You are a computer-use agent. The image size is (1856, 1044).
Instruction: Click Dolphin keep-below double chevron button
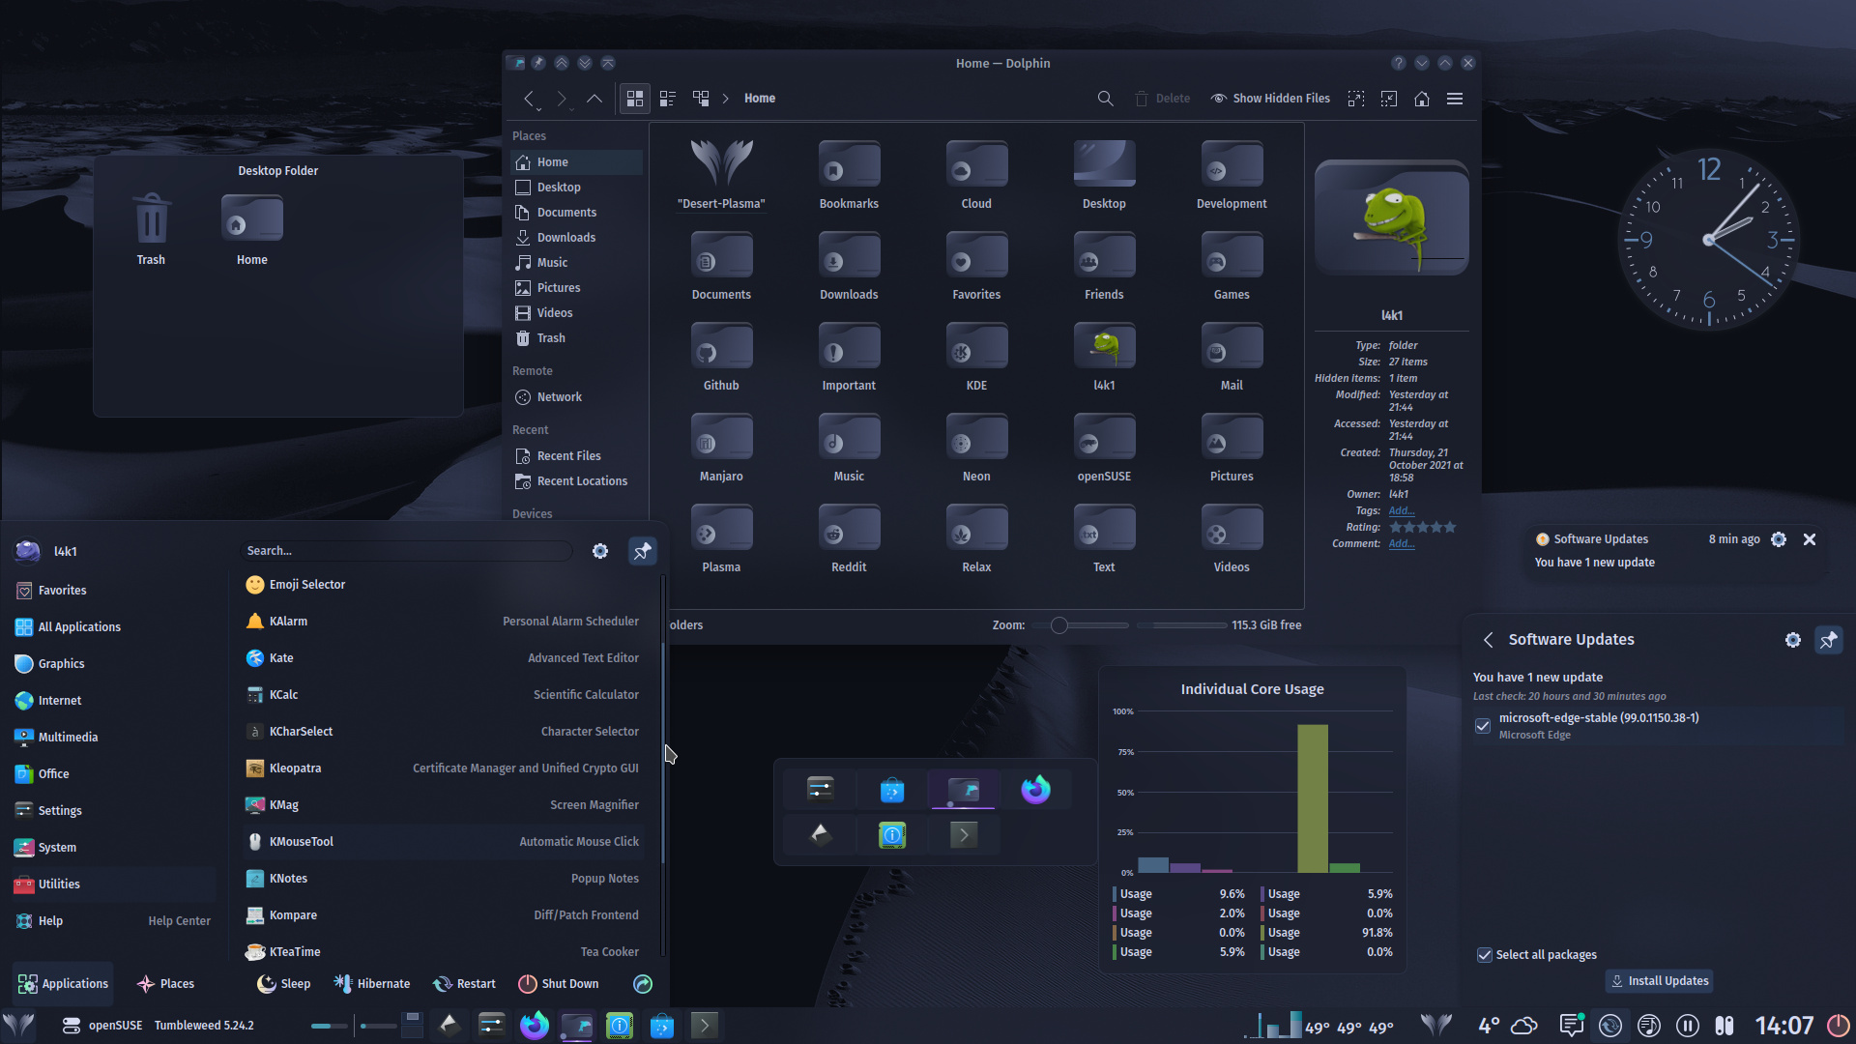(585, 63)
